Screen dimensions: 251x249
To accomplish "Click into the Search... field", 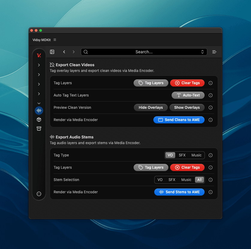I will [144, 52].
